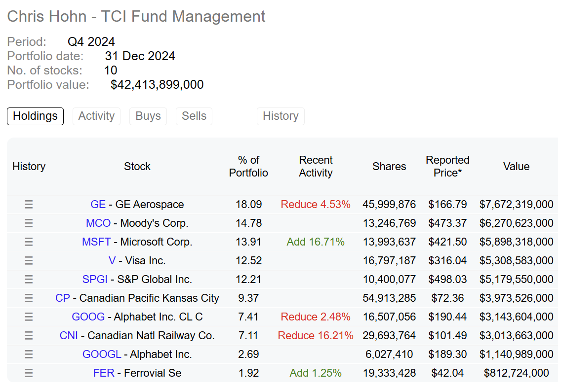Click the portfolio value $42,413,899,000
561x389 pixels.
[157, 85]
